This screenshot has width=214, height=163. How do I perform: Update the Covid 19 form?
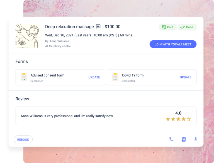pyautogui.click(x=186, y=77)
